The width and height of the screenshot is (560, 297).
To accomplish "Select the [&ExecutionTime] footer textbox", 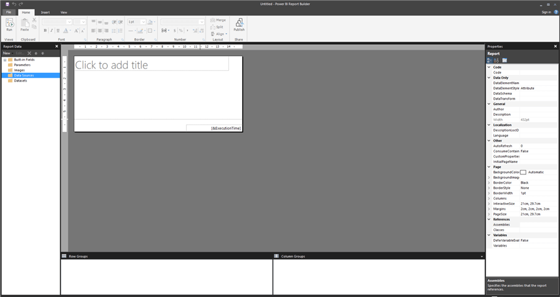I will pyautogui.click(x=214, y=128).
